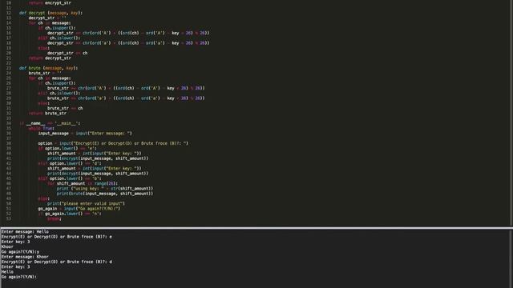Click terminal line "Enter message: Hello"
The width and height of the screenshot is (513, 288).
25,232
